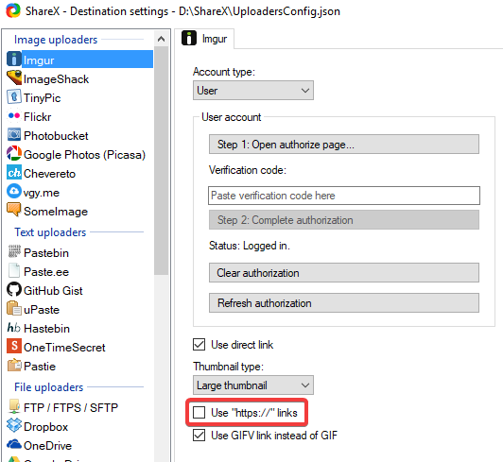Click the Clear authorization button
The image size is (503, 462).
344,273
